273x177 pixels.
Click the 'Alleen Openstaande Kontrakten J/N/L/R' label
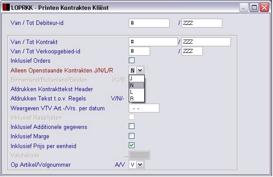click(62, 70)
